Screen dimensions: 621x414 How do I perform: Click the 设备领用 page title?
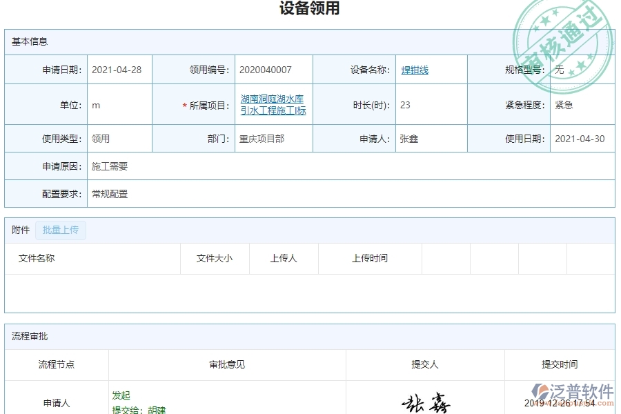click(x=310, y=8)
